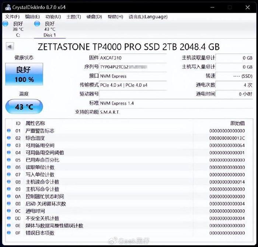Select the 写入单位计数 attribute name
258x247 pixels.
click(40, 174)
